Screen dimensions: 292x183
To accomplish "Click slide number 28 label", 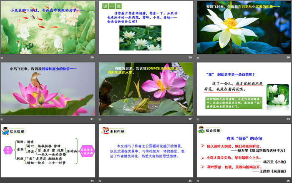I will pyautogui.click(x=92, y=58).
